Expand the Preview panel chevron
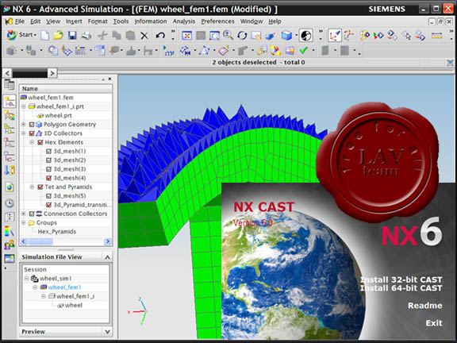The image size is (457, 343). (x=107, y=332)
